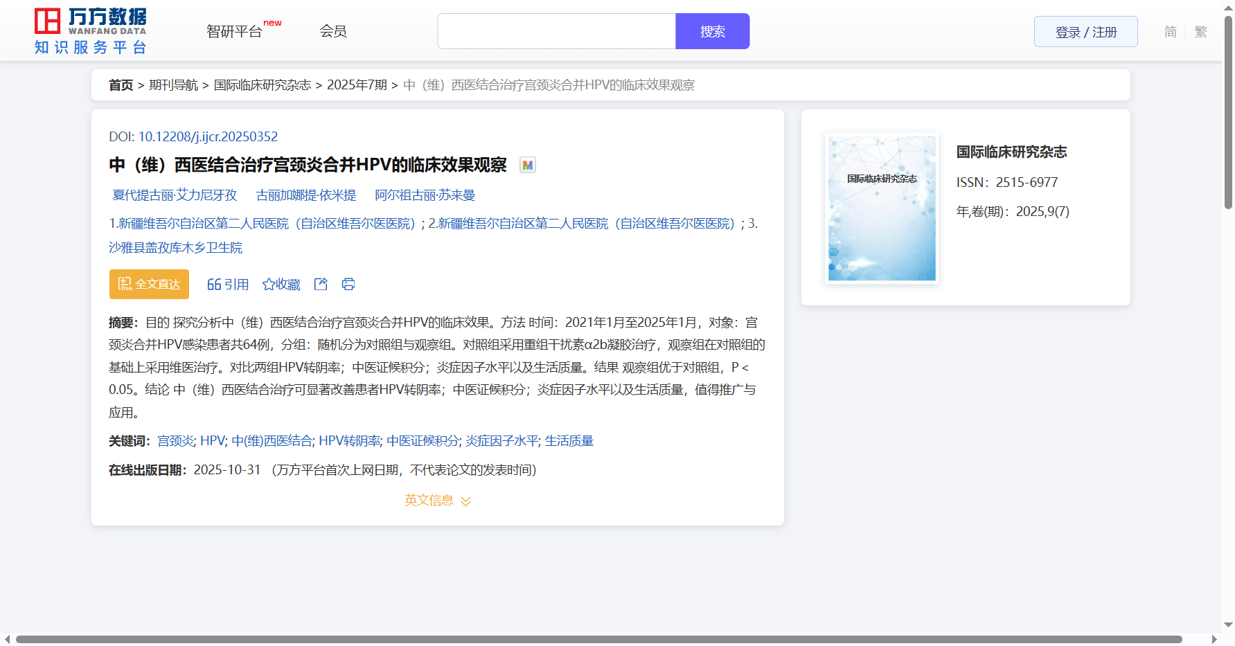This screenshot has width=1235, height=646.
Task: Click the share export icon
Action: pyautogui.click(x=321, y=285)
